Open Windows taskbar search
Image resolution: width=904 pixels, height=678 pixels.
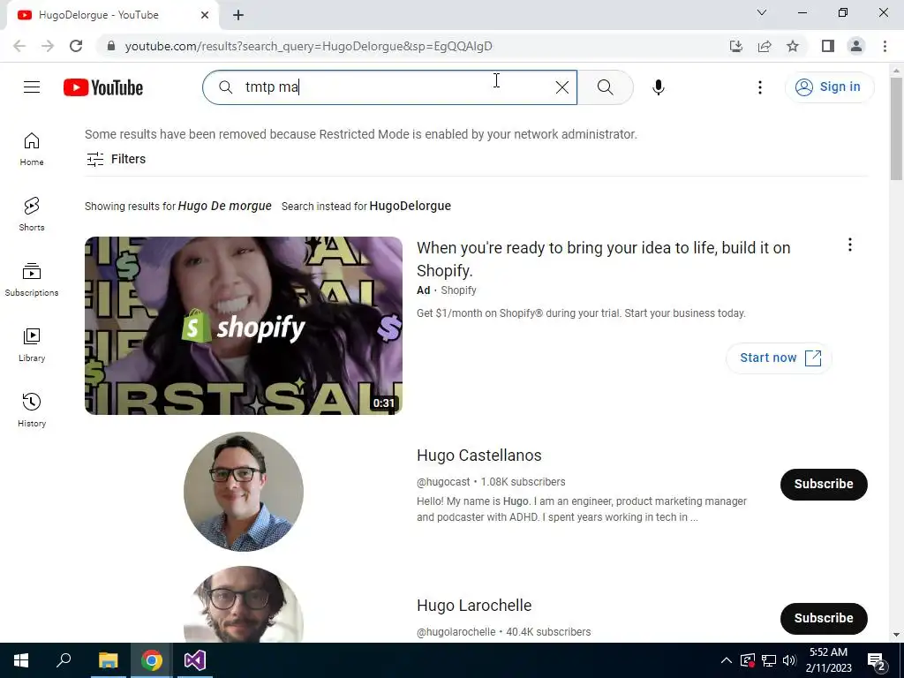click(x=64, y=660)
